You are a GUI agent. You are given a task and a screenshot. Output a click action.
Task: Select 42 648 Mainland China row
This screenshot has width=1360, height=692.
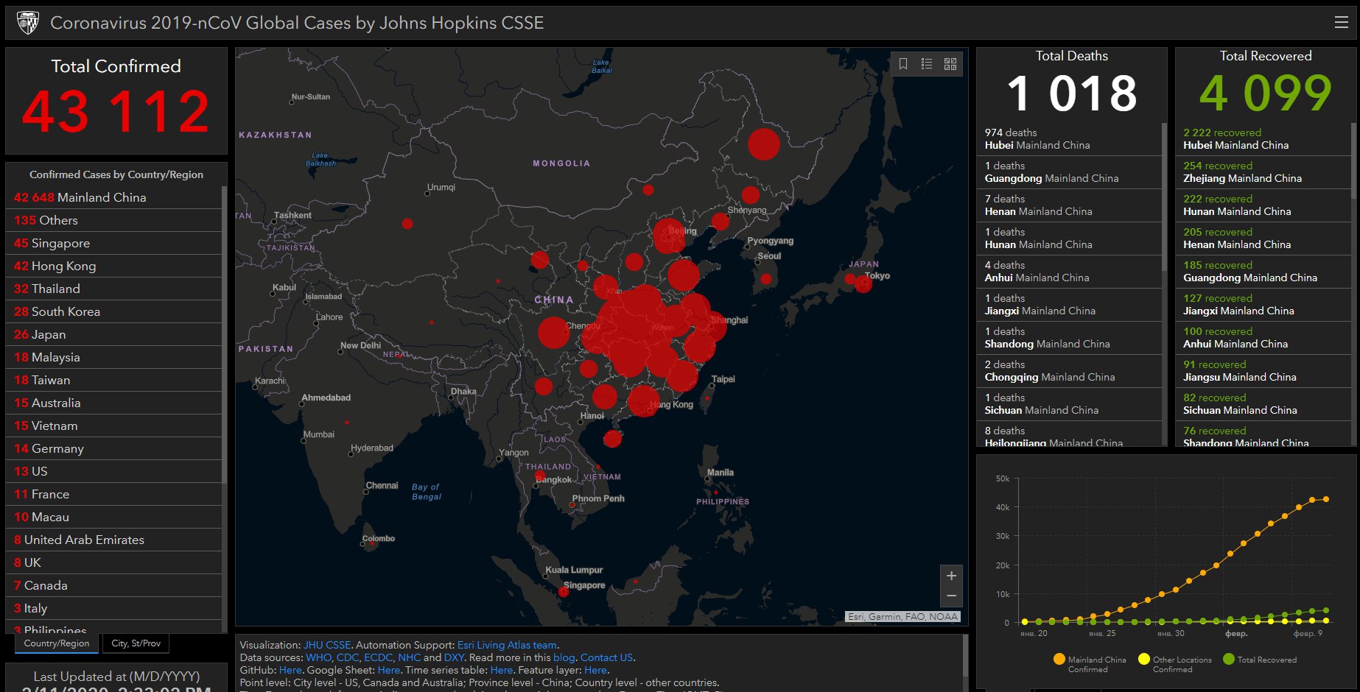pos(114,197)
